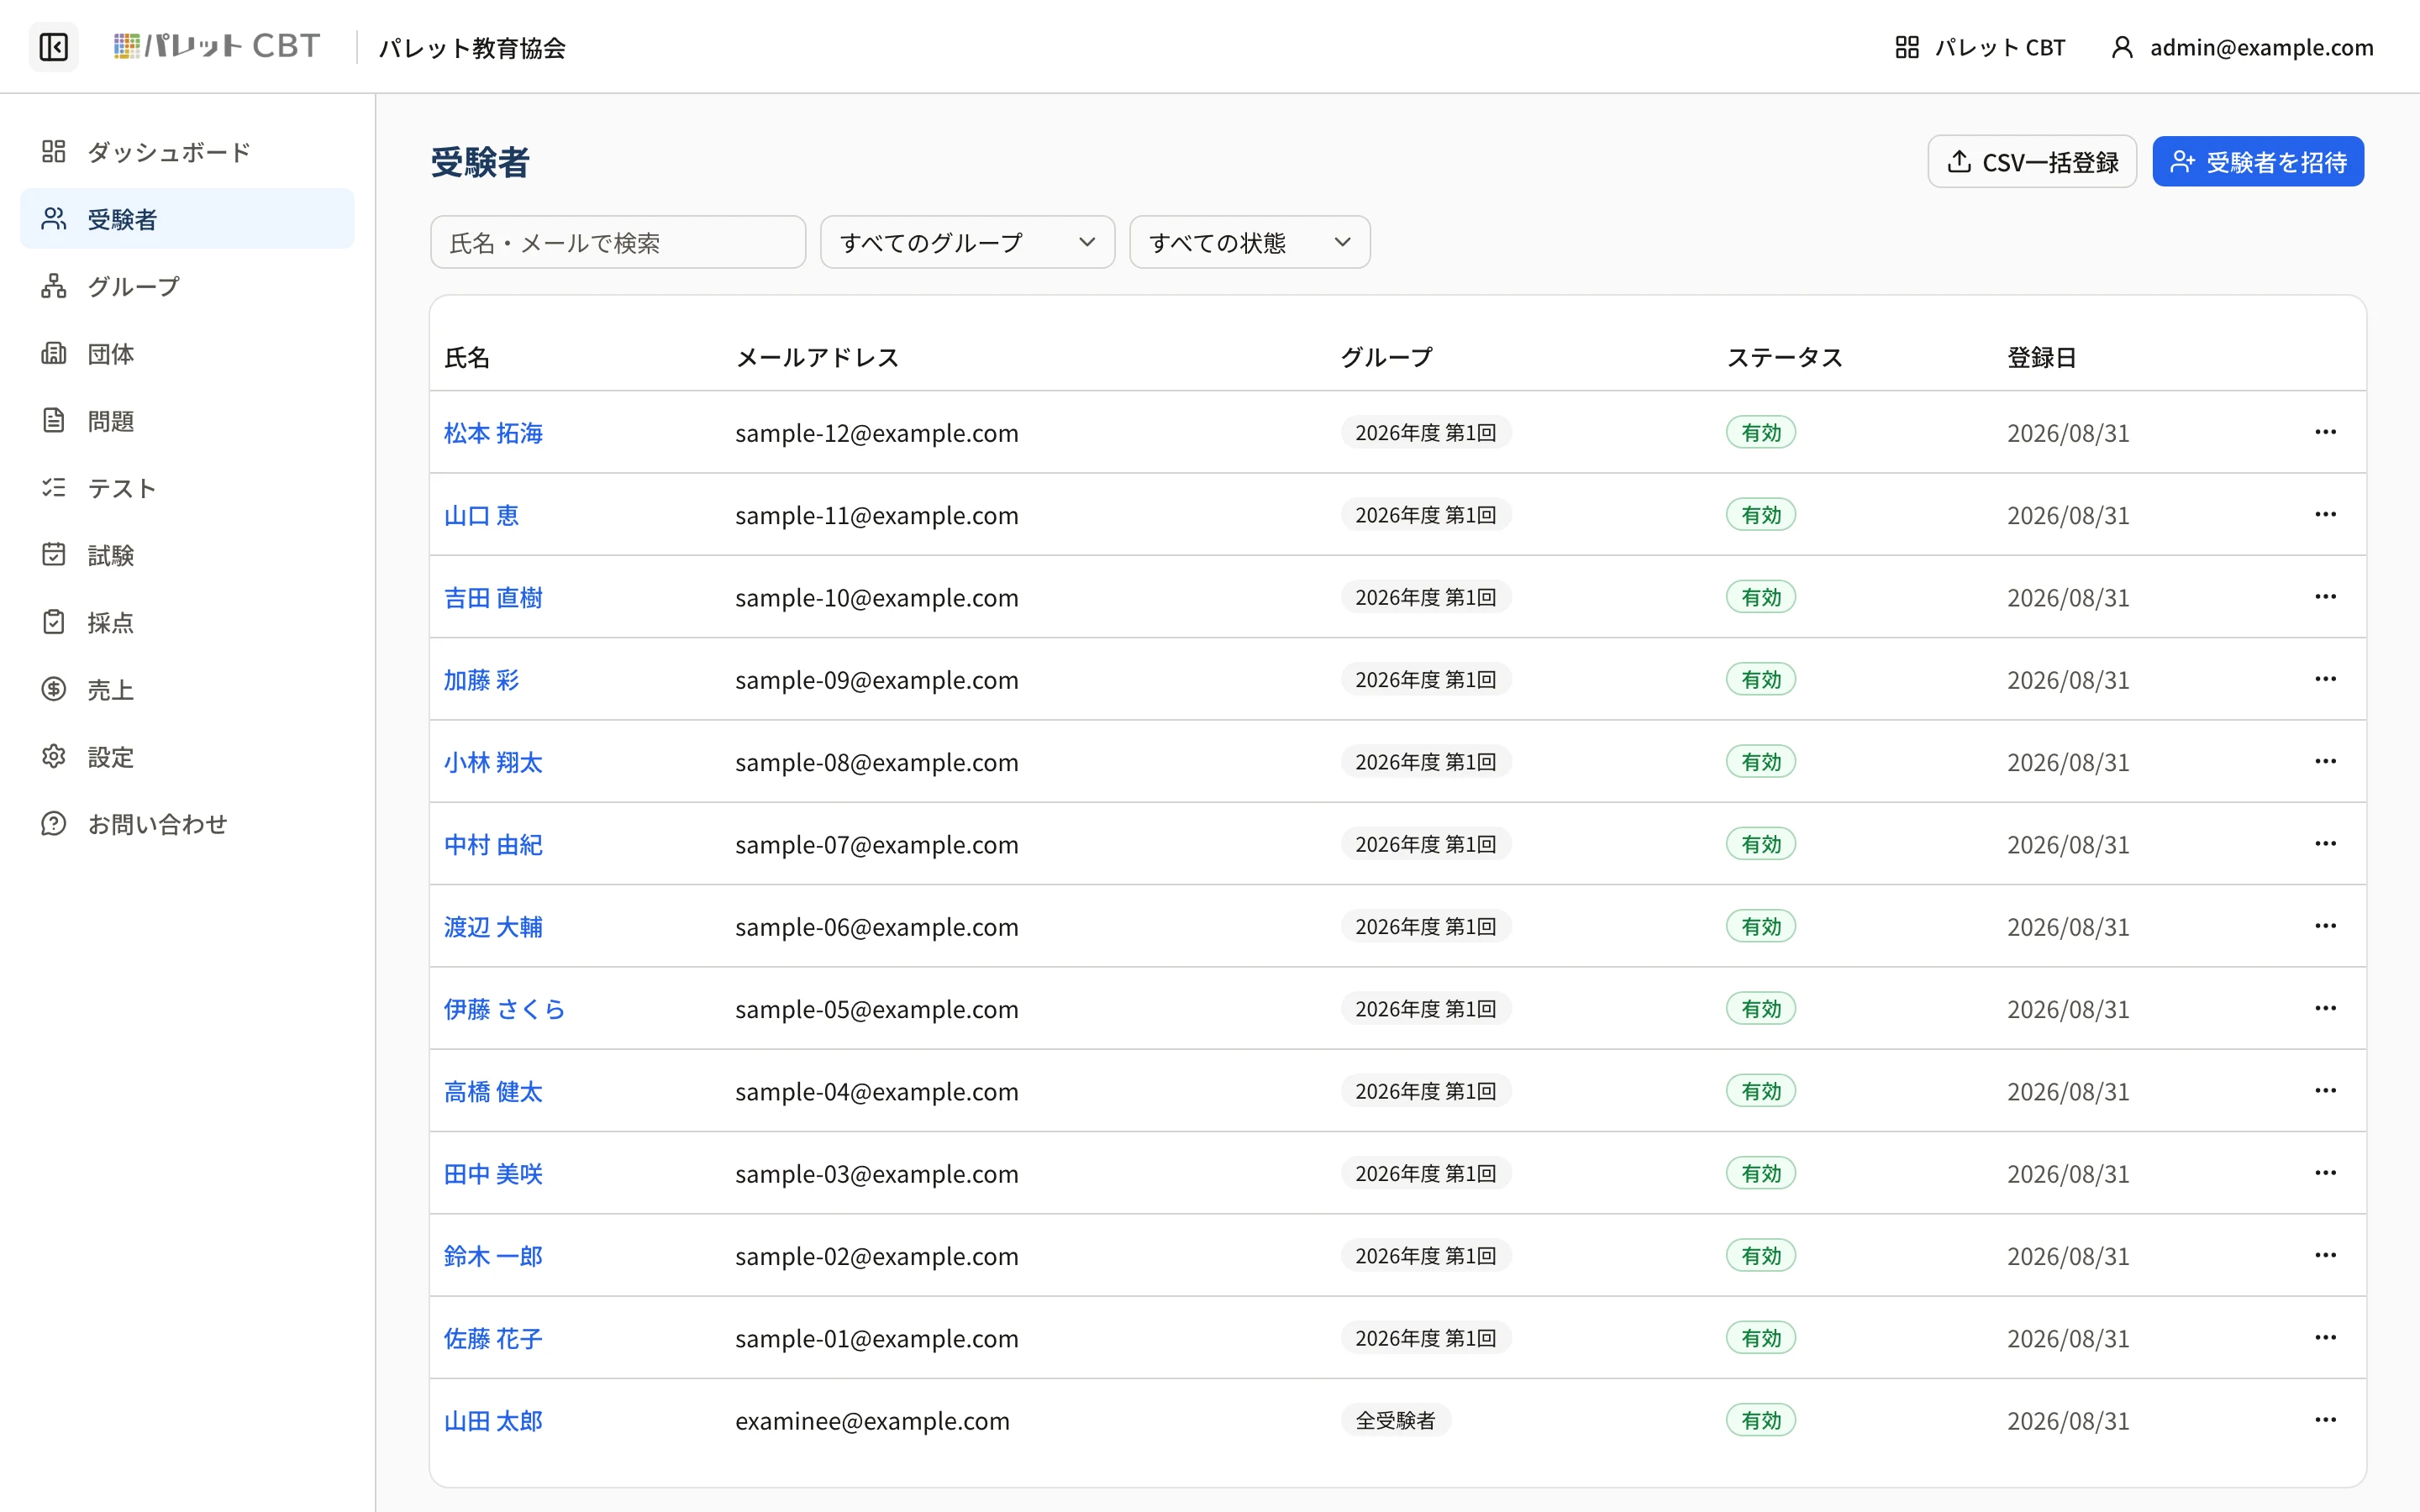This screenshot has height=1512, width=2420.
Task: Open the more-actions menu for 加藤 彩
Action: (2326, 679)
